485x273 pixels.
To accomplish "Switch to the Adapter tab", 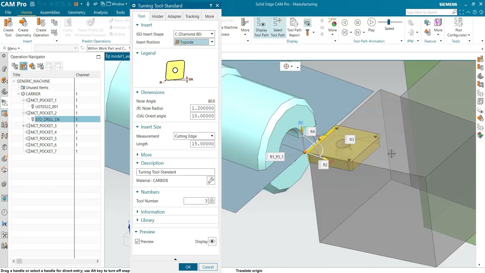I will [174, 16].
